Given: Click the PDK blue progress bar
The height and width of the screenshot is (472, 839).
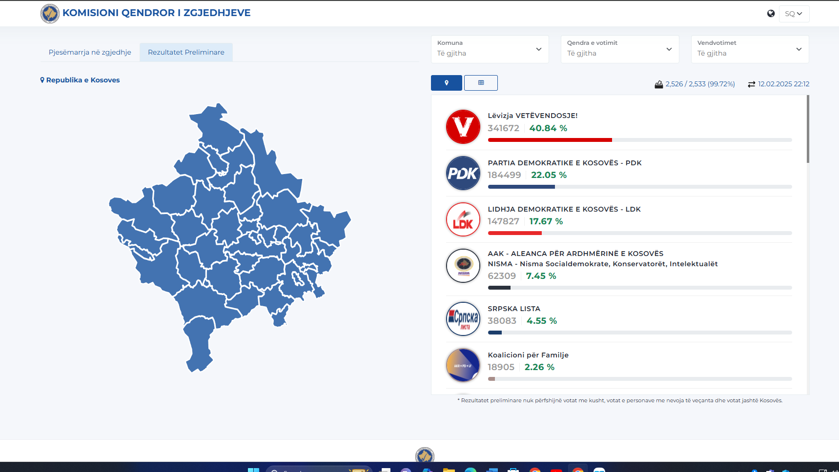Looking at the screenshot, I should (x=521, y=187).
